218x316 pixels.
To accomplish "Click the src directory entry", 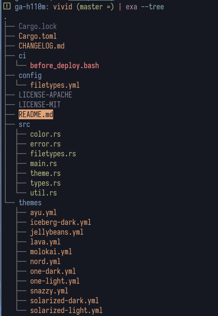I will click(24, 124).
